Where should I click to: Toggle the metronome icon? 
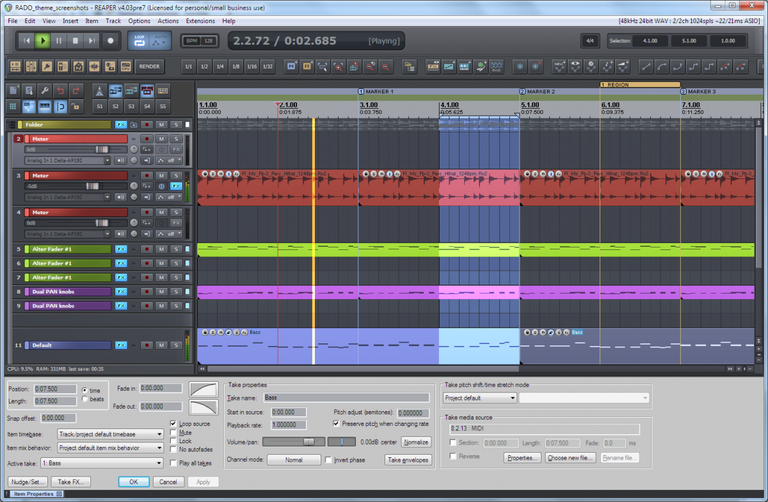click(x=100, y=90)
